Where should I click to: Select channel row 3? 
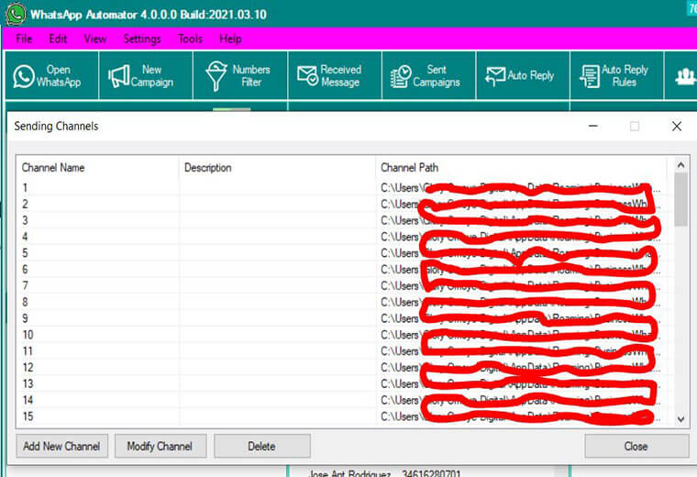(341, 220)
